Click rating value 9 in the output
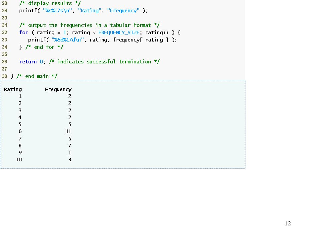This screenshot has width=318, height=239. [x=20, y=152]
